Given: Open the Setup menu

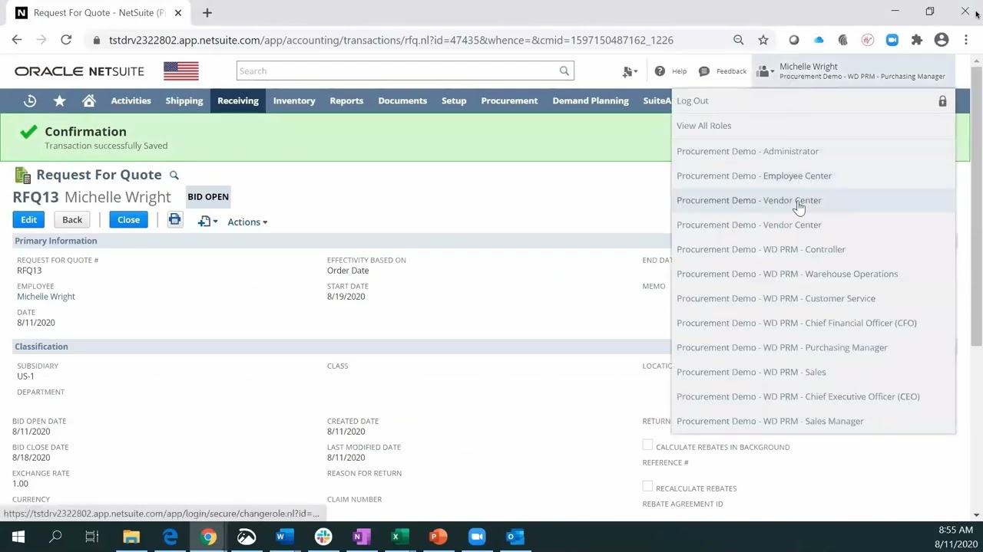Looking at the screenshot, I should (454, 100).
